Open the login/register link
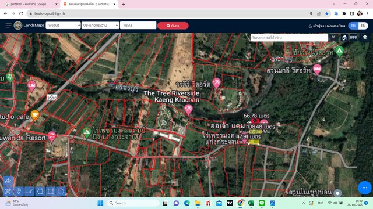Image resolution: width=373 pixels, height=209 pixels. pos(326,26)
